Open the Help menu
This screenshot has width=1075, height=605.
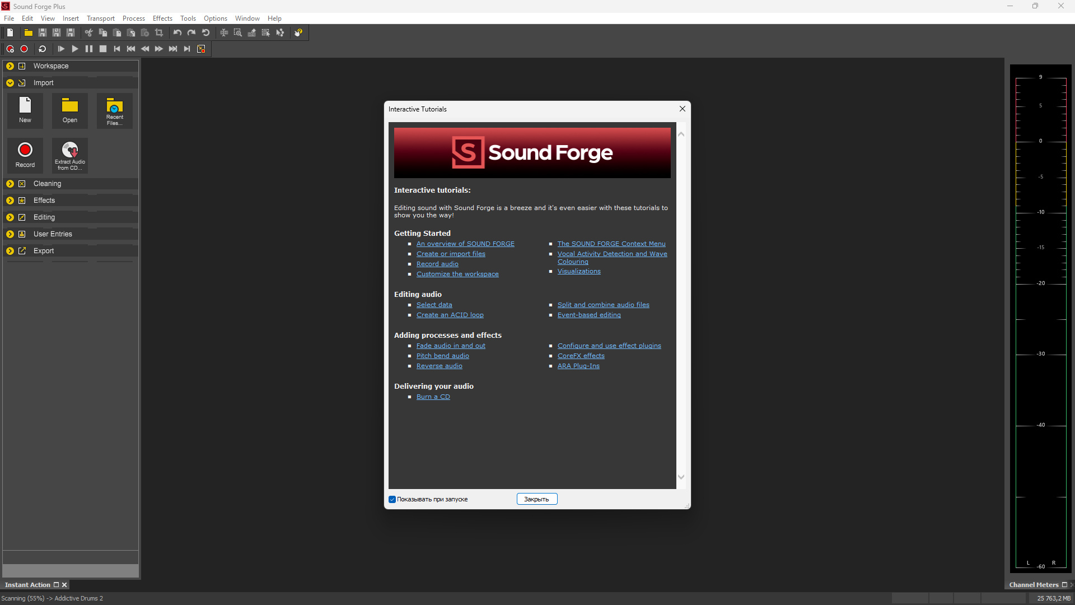click(x=274, y=18)
